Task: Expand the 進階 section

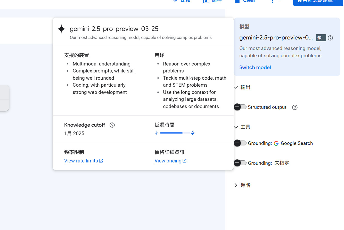Action: click(236, 185)
